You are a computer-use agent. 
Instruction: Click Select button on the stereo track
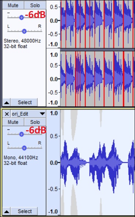point(24,103)
